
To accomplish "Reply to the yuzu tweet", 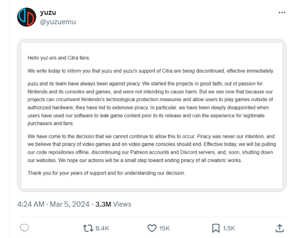I will pyautogui.click(x=24, y=228).
